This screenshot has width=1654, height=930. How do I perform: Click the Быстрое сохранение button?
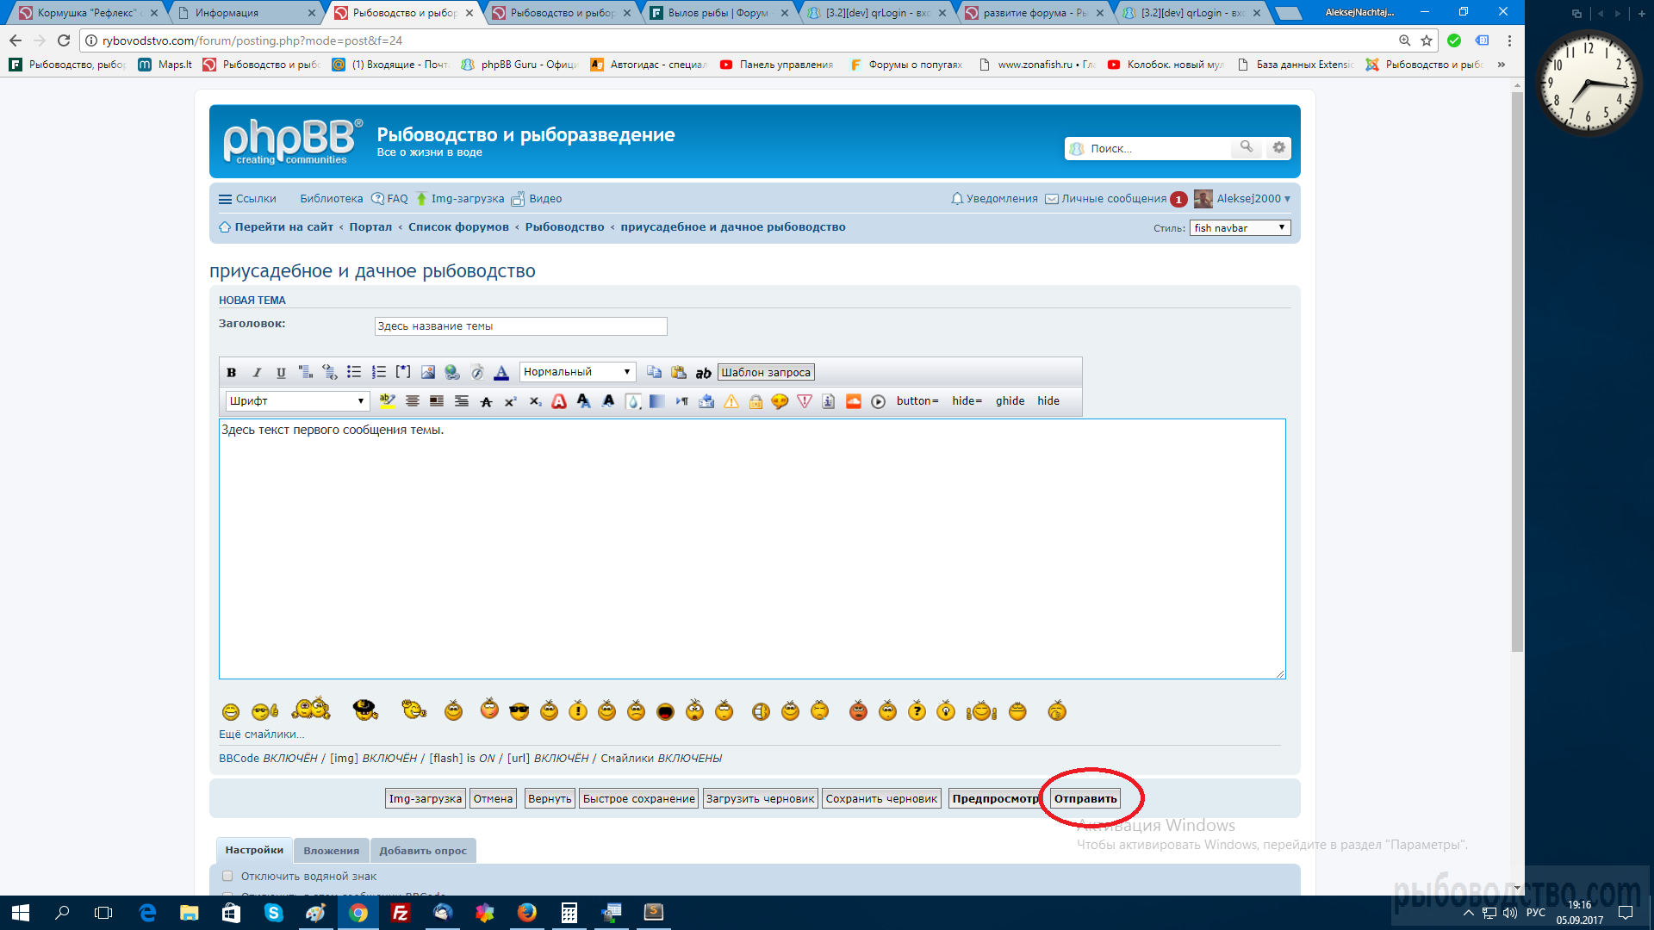(x=638, y=798)
